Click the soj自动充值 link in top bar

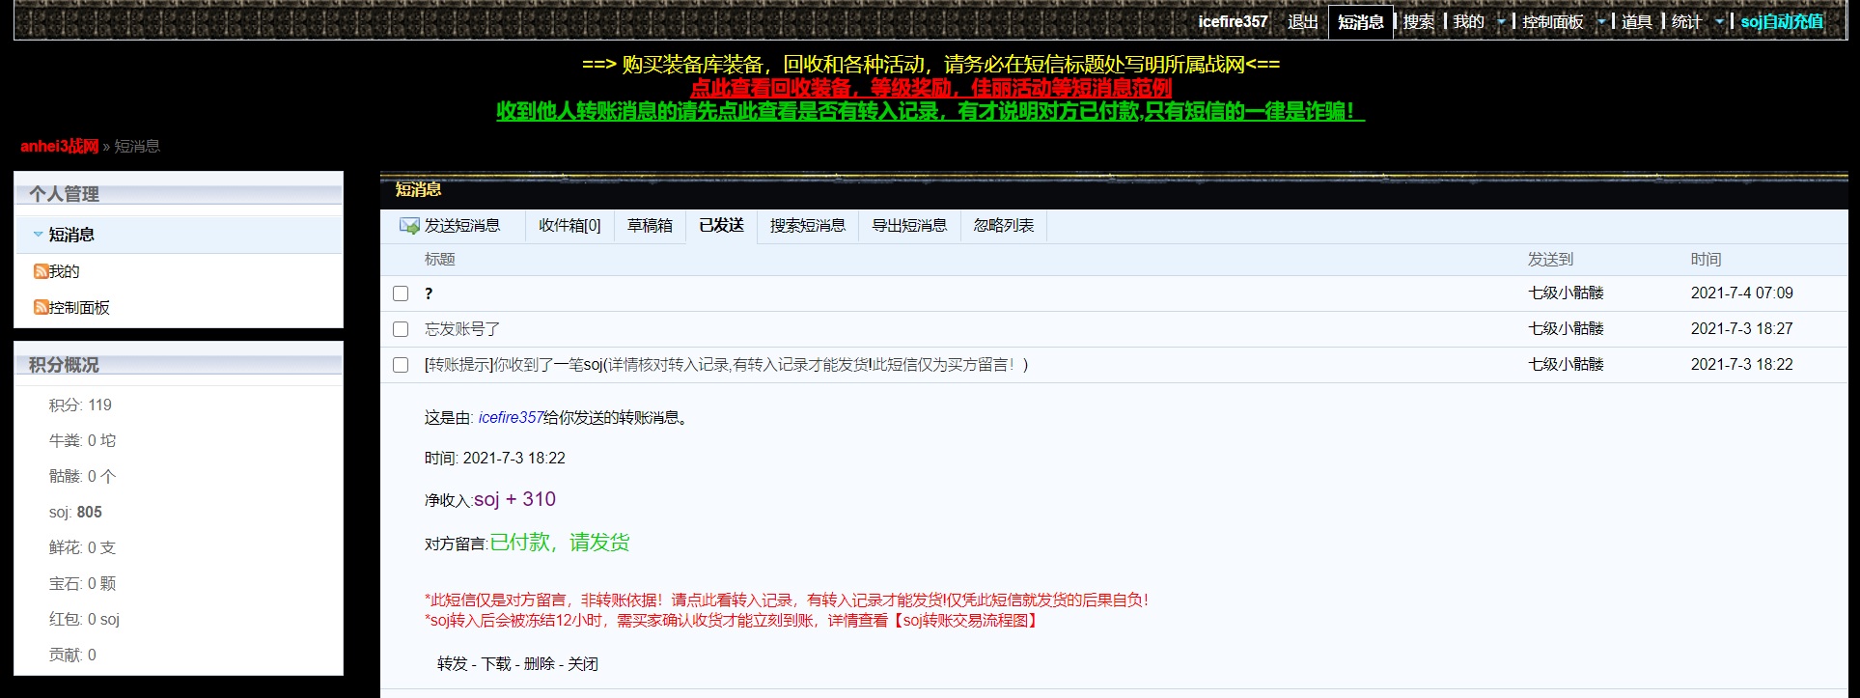pyautogui.click(x=1782, y=22)
